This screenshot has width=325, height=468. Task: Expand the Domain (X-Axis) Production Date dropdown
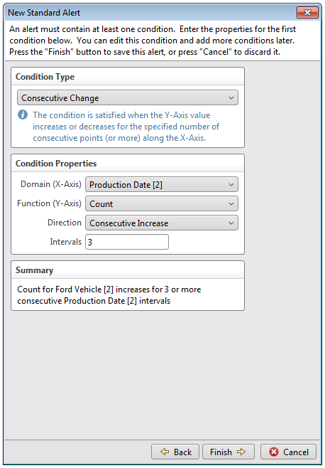(x=162, y=185)
